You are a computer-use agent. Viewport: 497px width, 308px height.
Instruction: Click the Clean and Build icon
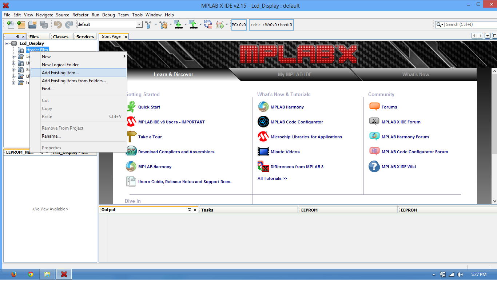[163, 24]
